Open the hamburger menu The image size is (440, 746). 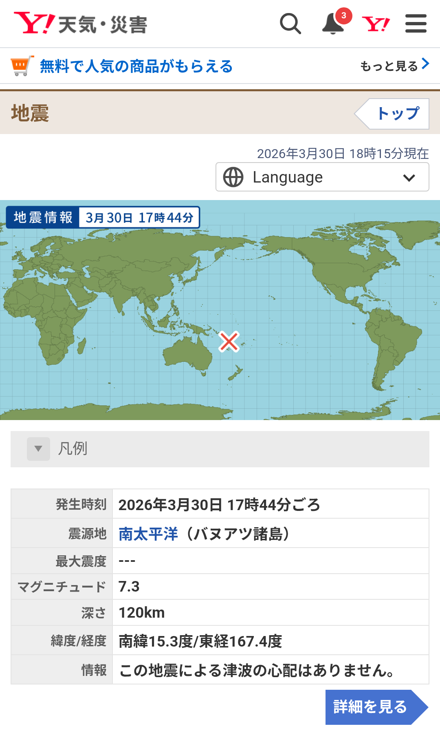point(416,24)
